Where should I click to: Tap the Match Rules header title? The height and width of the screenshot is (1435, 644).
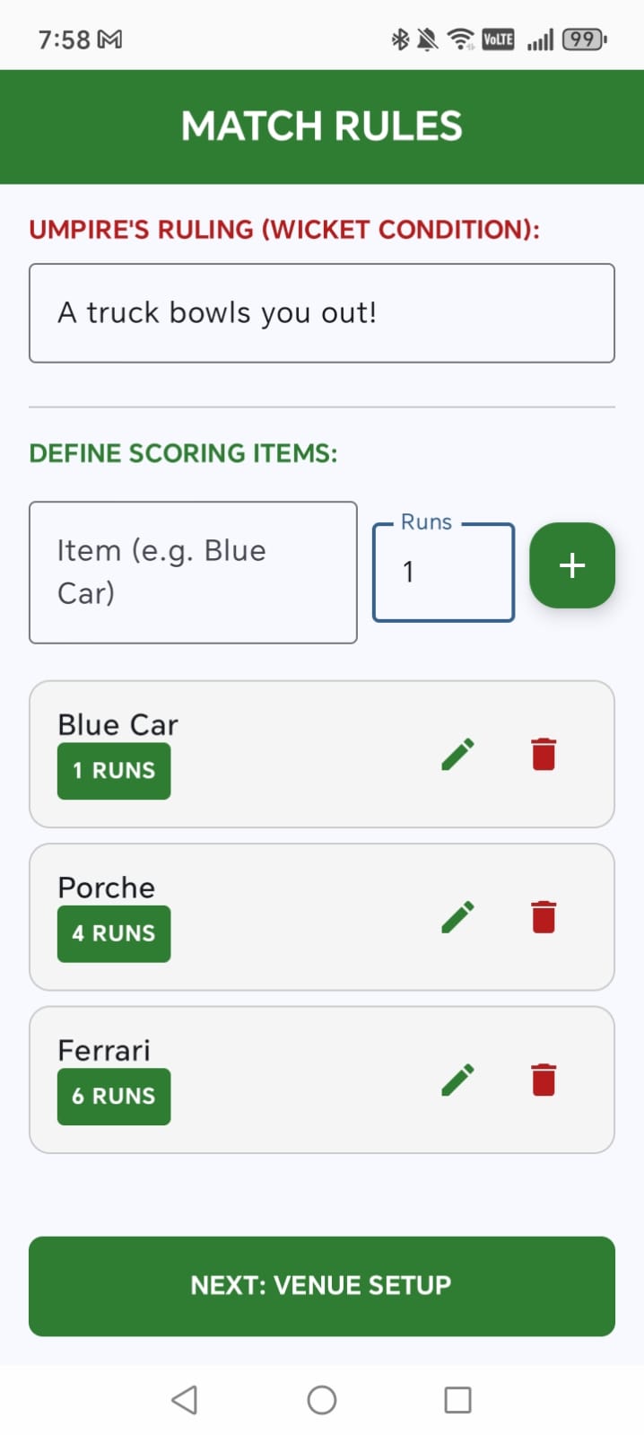(x=321, y=127)
